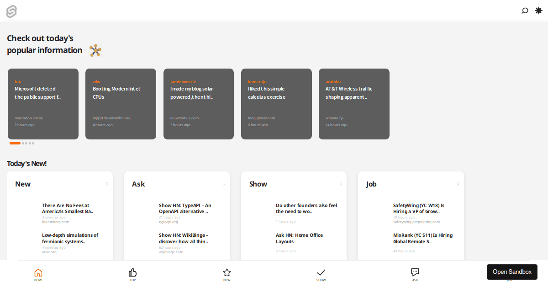The width and height of the screenshot is (548, 288).
Task: Expand the Job section chevron
Action: (x=458, y=183)
